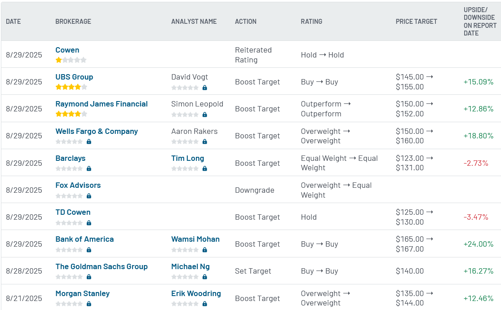The height and width of the screenshot is (310, 501).
Task: Click the -3.47% downside value
Action: 476,217
